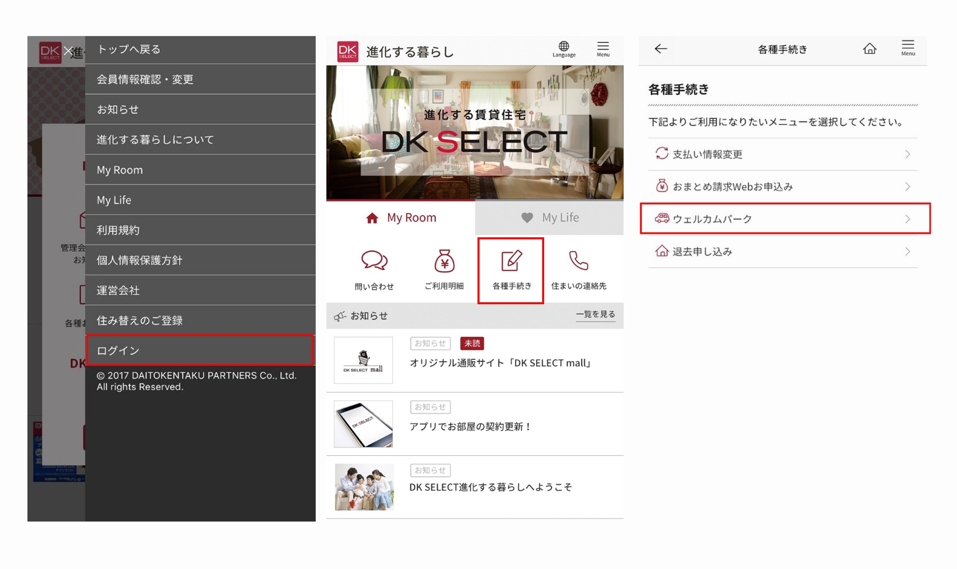Screen dimensions: 957x569
Task: Tap the 問い合わせ speech bubble icon
Action: (374, 260)
